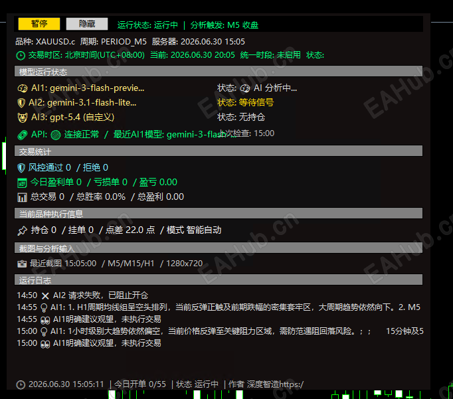Click 连接正常 API status text

click(82, 135)
